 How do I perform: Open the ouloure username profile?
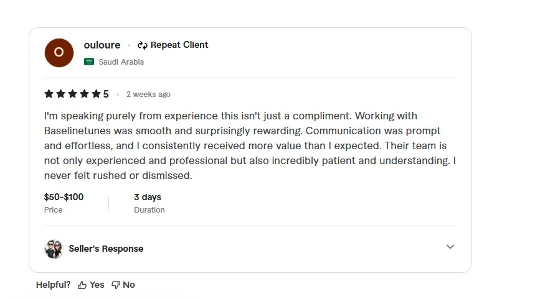[102, 45]
